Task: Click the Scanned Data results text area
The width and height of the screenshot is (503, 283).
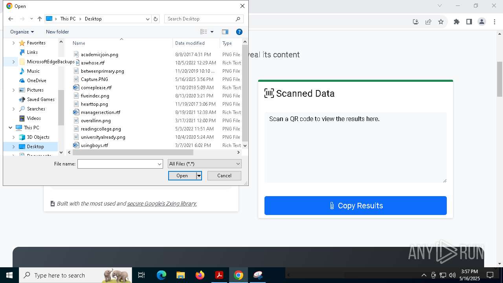Action: pyautogui.click(x=356, y=147)
